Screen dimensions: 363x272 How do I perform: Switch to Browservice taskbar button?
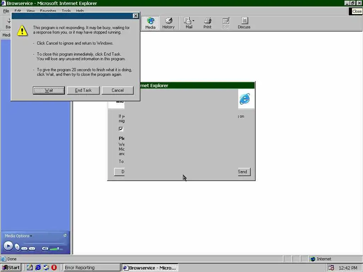click(x=150, y=268)
